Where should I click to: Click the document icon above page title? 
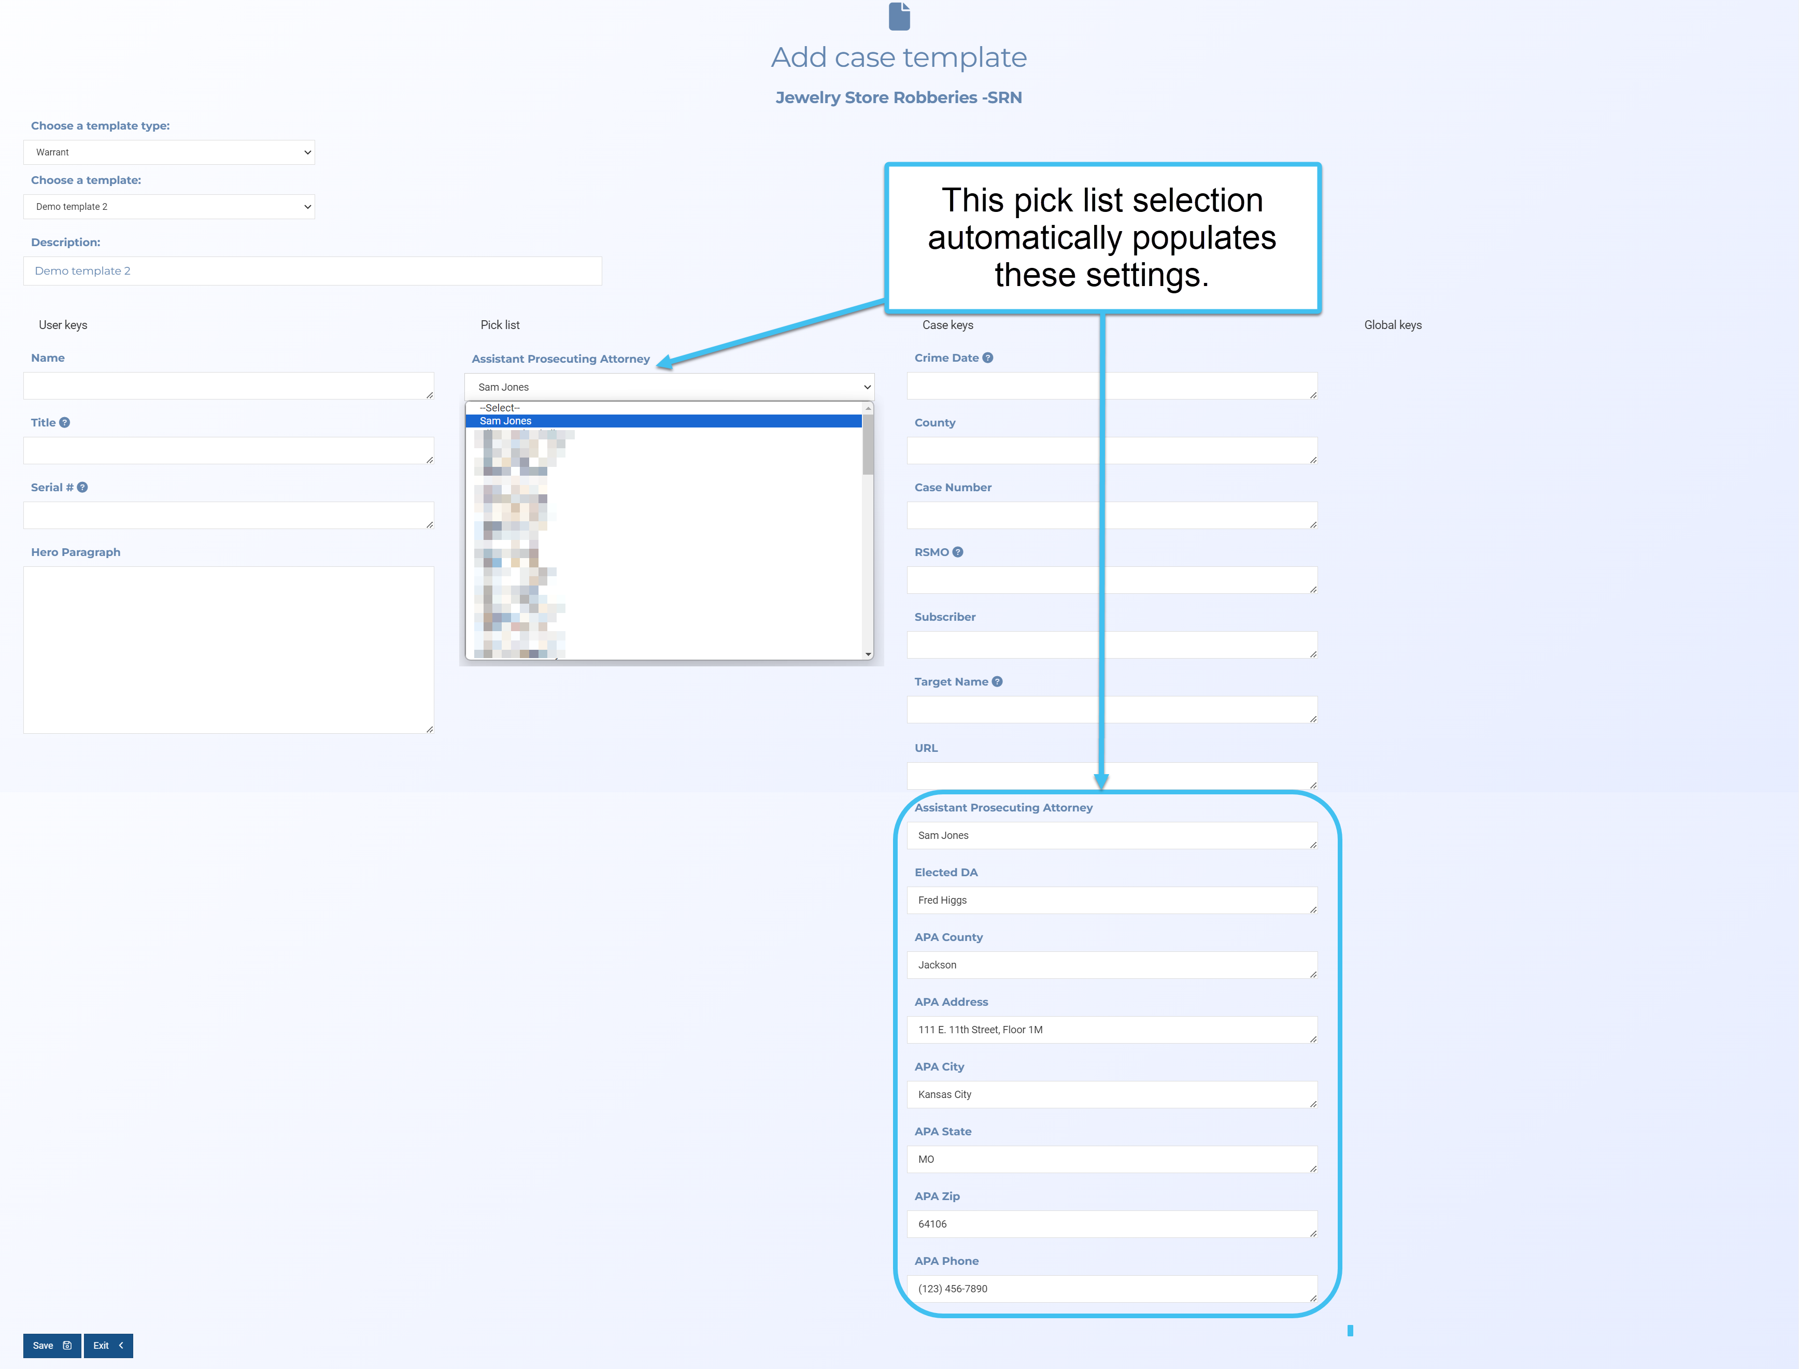point(899,16)
